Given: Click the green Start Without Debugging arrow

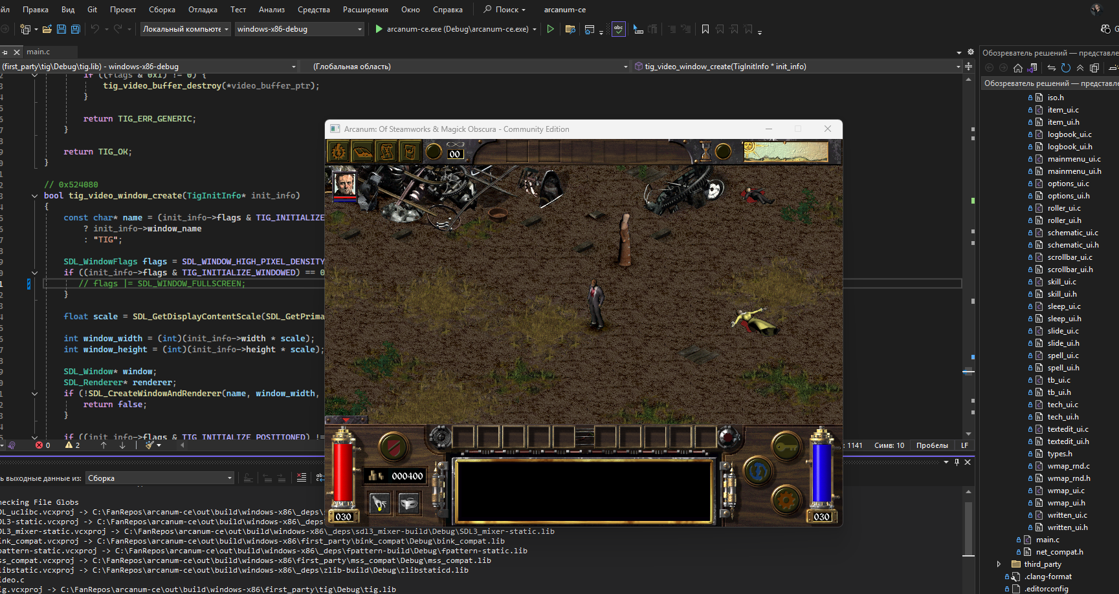Looking at the screenshot, I should 550,29.
